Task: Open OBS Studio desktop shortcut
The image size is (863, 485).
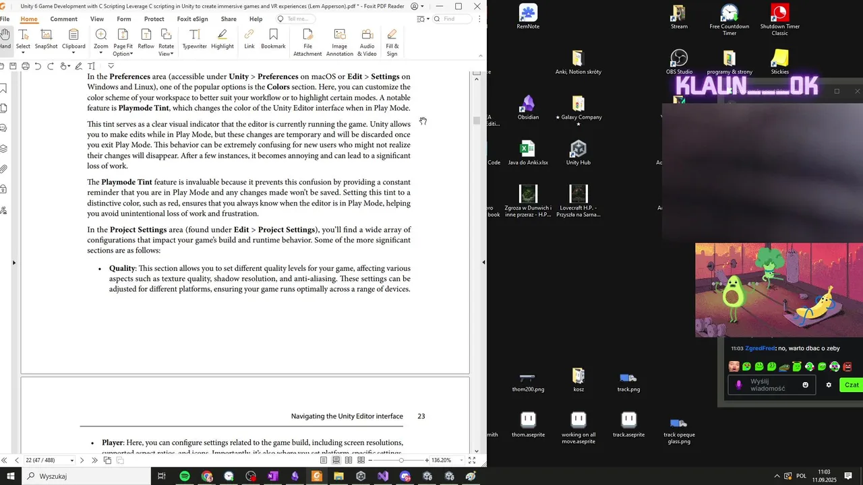Action: pos(679,62)
